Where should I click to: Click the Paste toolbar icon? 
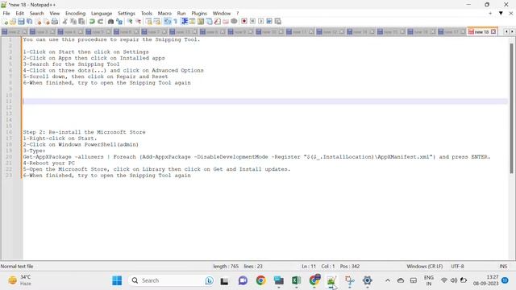point(81,22)
